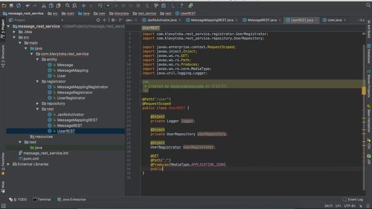Click the scroll-from-source target icon in Project panel
This screenshot has width=372, height=209.
98,20
